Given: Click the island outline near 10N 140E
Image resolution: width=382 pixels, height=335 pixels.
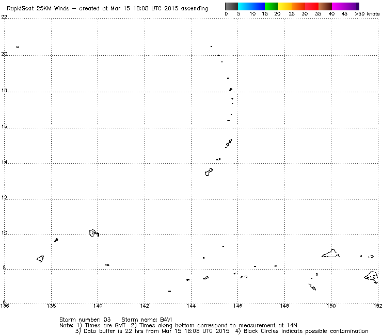Looking at the screenshot, I should 93,233.
